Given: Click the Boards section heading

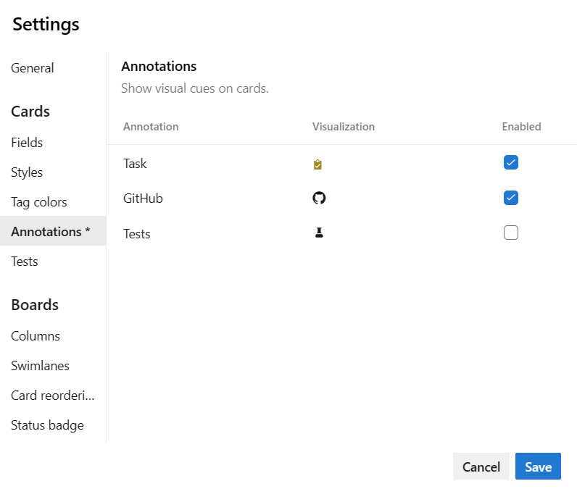Looking at the screenshot, I should coord(35,305).
